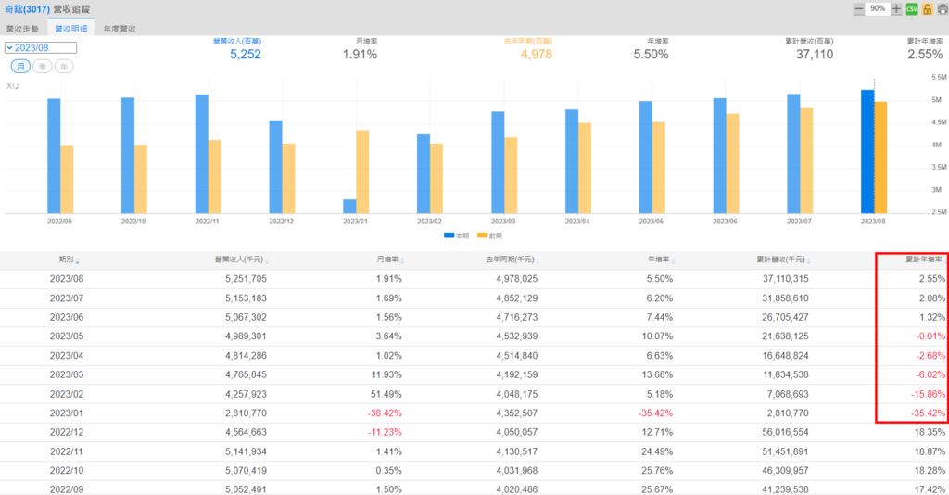Viewport: 949px width, 495px height.
Task: Click the red -15.86% cumulative growth cell
Action: 928,394
